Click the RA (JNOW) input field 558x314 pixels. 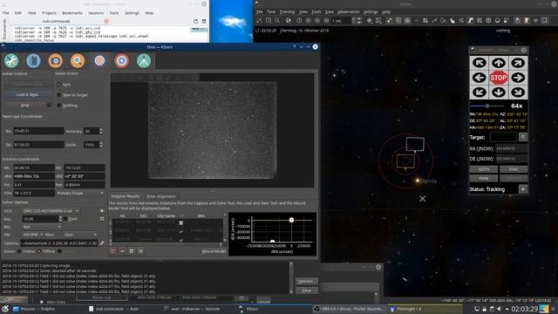point(512,148)
